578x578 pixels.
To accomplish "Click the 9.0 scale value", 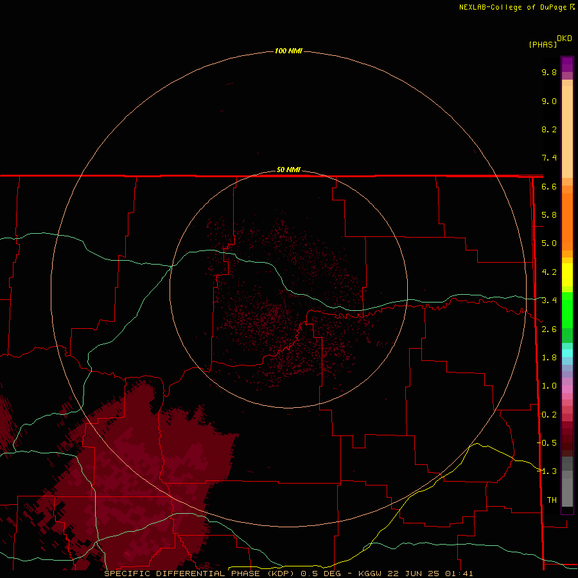I will (549, 101).
